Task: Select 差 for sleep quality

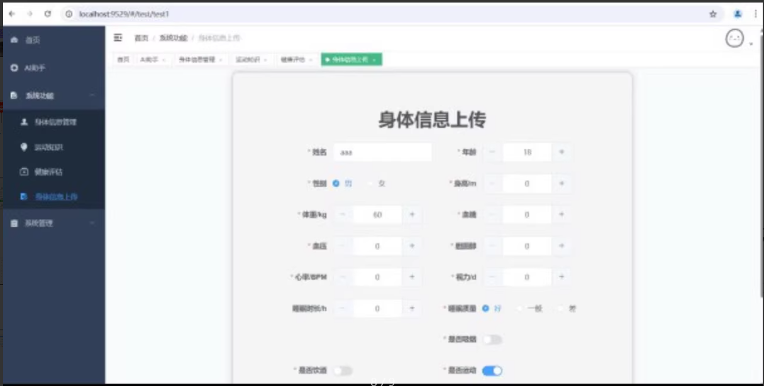Action: click(561, 308)
